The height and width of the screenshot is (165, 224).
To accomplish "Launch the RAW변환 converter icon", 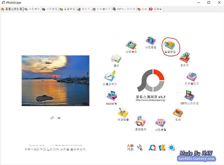I will tap(112, 98).
